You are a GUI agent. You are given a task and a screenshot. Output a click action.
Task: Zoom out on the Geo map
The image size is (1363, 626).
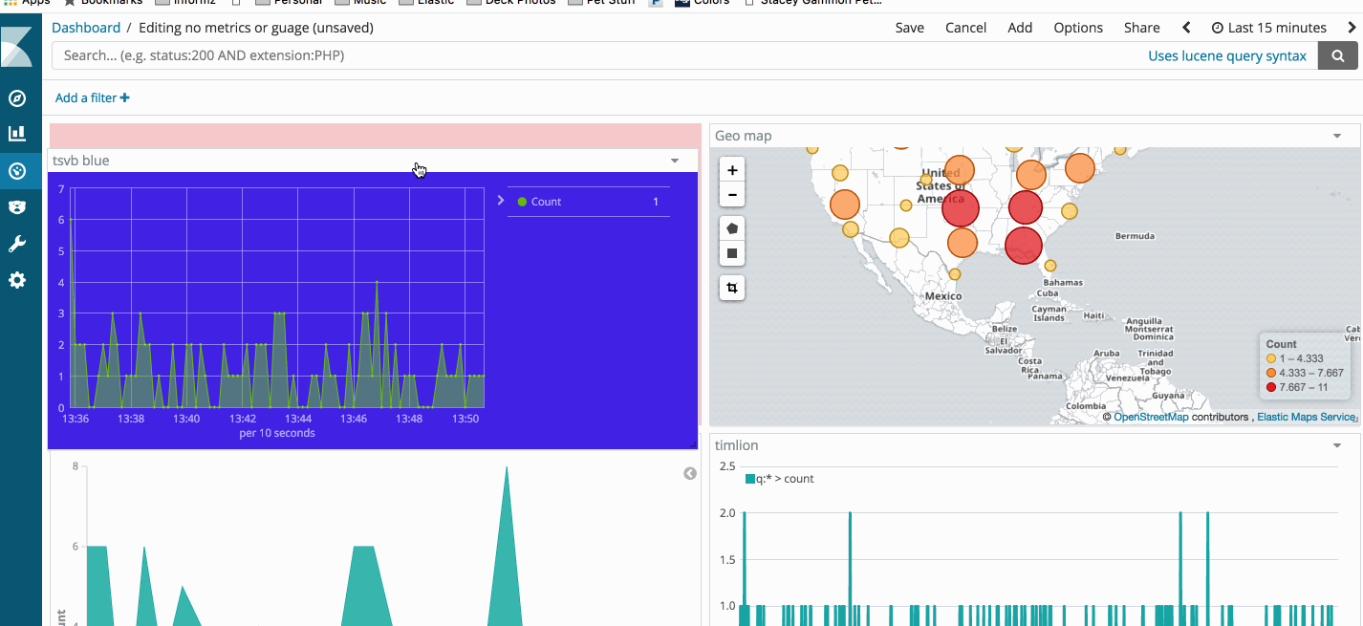tap(732, 195)
